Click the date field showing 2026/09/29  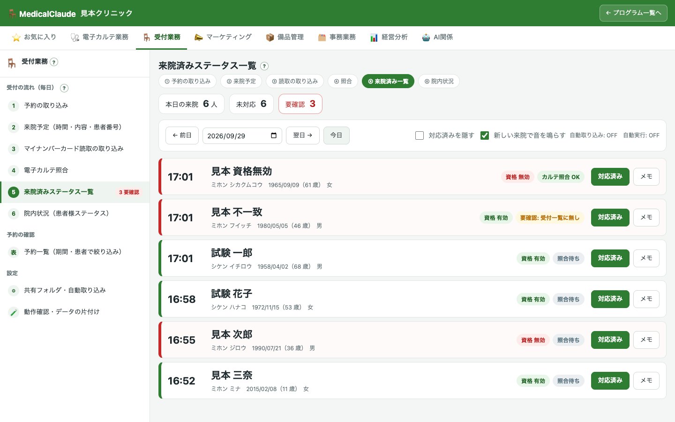242,136
